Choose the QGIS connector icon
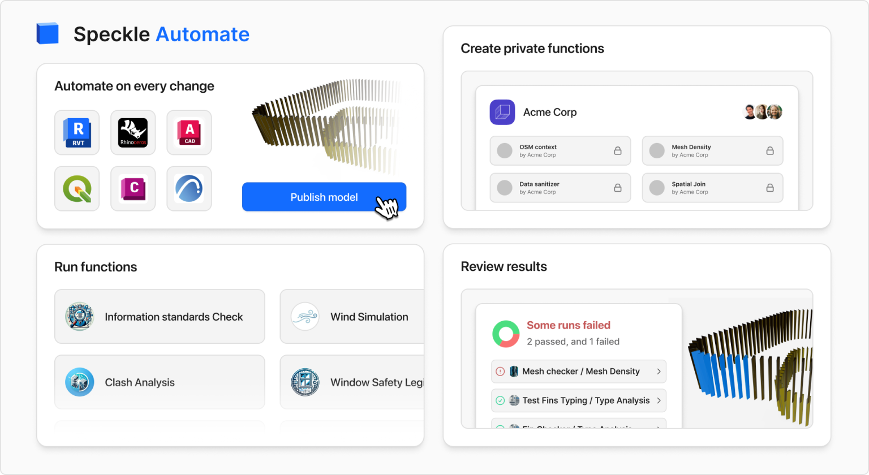 (x=77, y=188)
